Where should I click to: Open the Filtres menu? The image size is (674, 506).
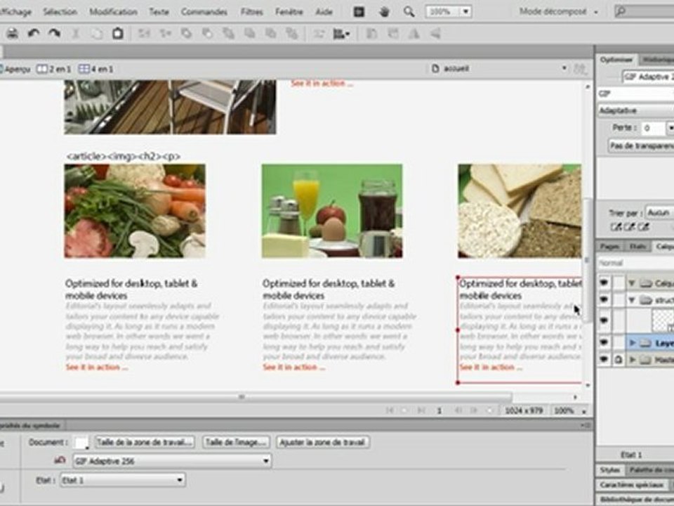tap(252, 12)
